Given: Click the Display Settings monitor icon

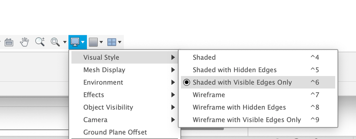Looking at the screenshot, I should click(75, 42).
